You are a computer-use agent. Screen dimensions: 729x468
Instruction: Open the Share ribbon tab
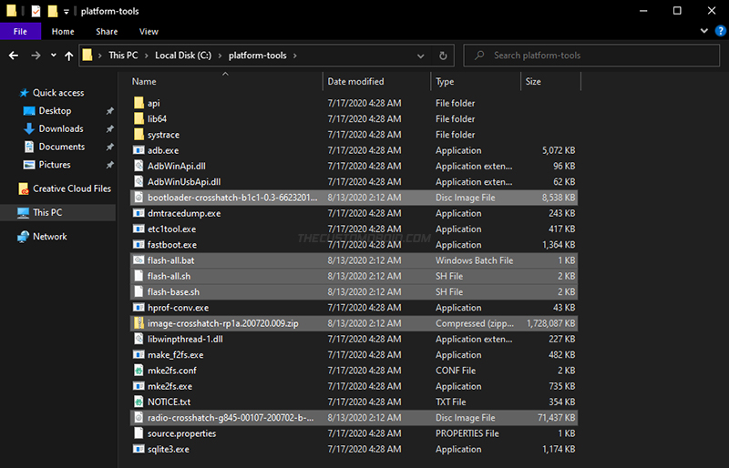tap(107, 32)
